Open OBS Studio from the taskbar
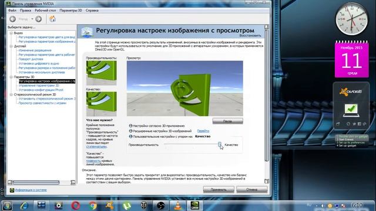This screenshot has height=211, width=376. point(160,206)
